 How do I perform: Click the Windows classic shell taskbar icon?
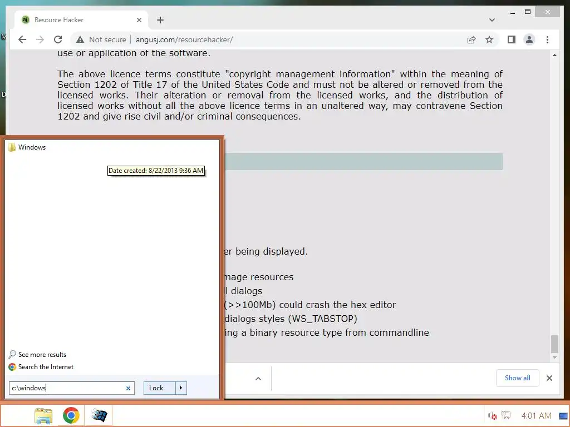pos(99,415)
